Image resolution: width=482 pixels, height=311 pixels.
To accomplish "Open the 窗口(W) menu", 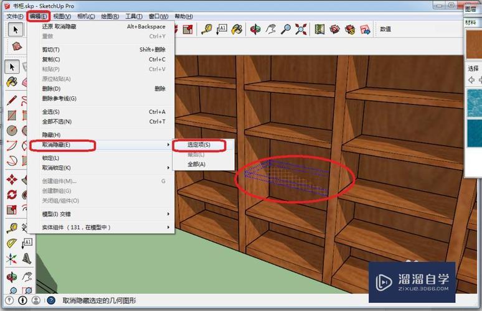I will (158, 16).
